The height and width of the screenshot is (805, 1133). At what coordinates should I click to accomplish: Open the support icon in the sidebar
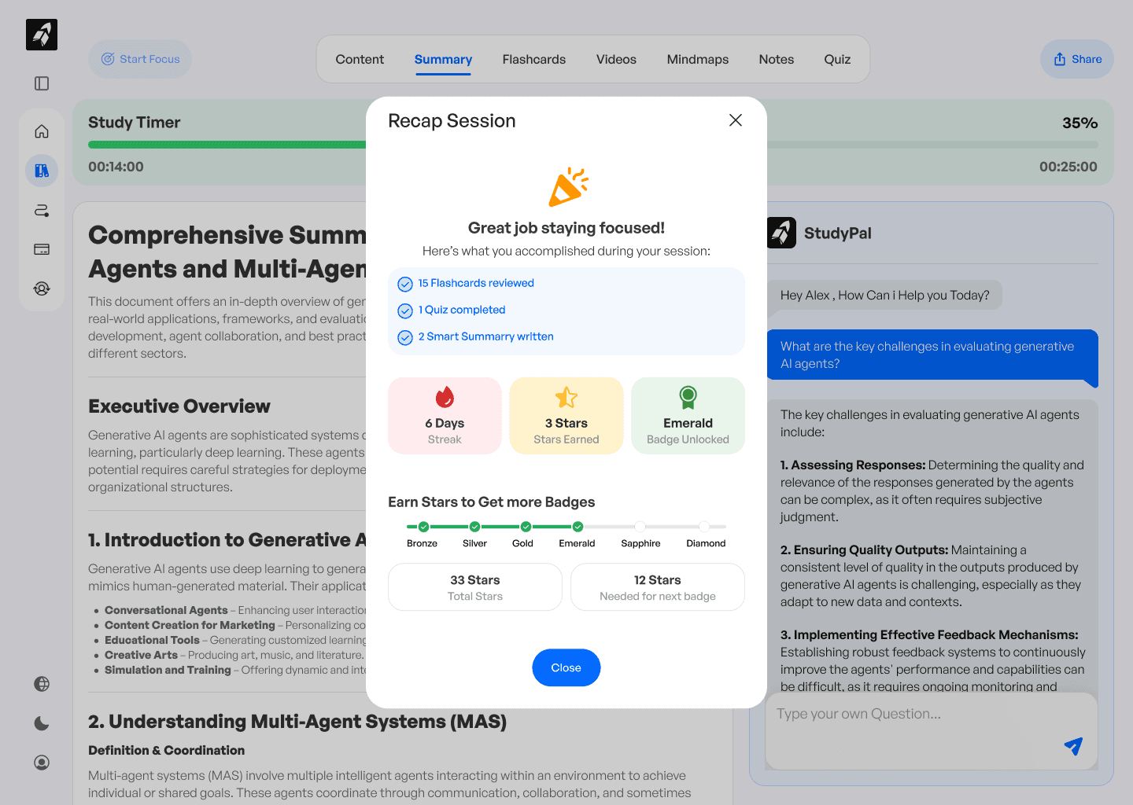pos(41,289)
